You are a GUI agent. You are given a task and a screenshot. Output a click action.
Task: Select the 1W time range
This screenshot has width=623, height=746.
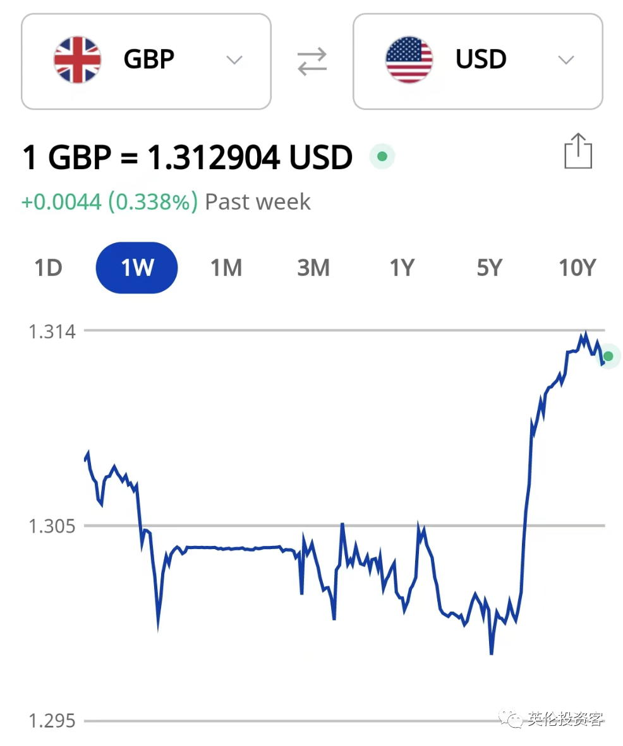[x=136, y=268]
